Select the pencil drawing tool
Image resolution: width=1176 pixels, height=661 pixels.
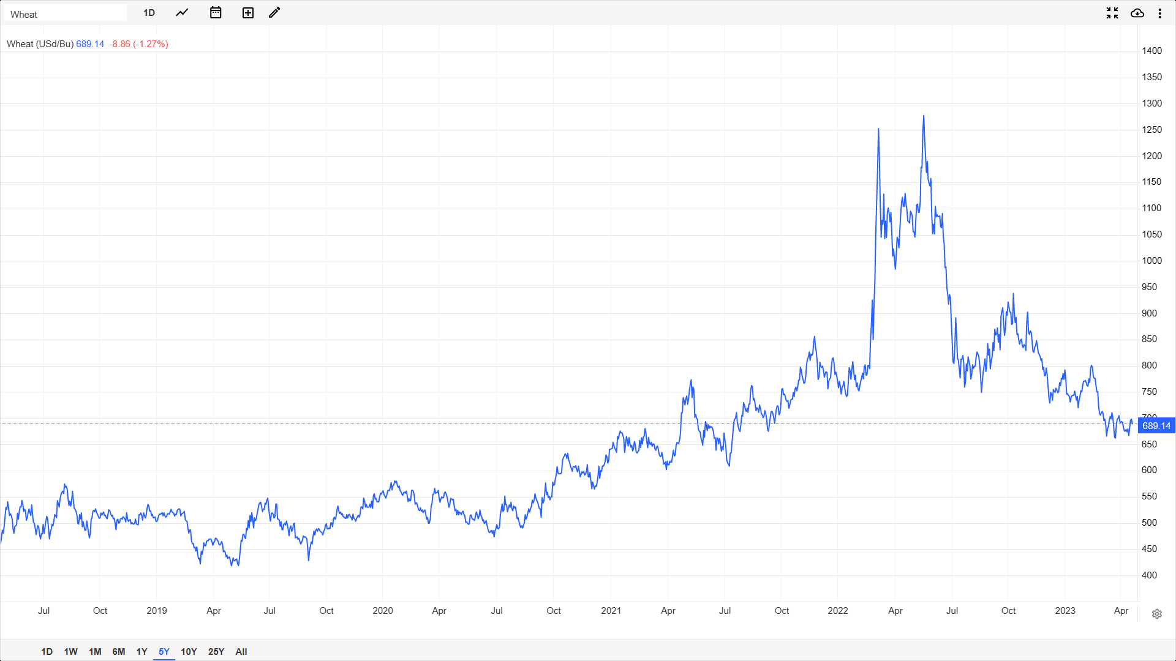(274, 13)
